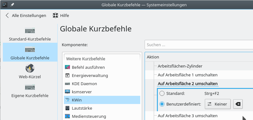Click the Befehl ausführen component icon
The height and width of the screenshot is (120, 253).
pos(67,67)
